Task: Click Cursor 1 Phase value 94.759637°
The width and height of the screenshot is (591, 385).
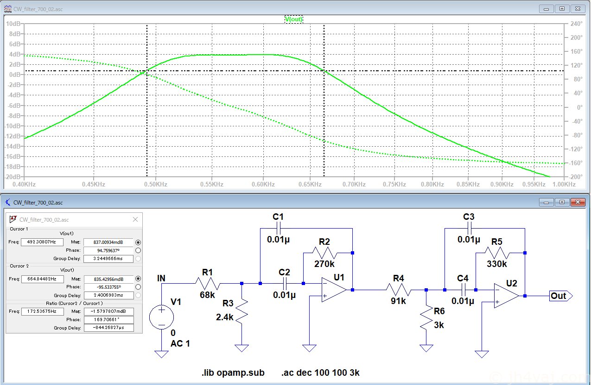Action: tap(108, 250)
